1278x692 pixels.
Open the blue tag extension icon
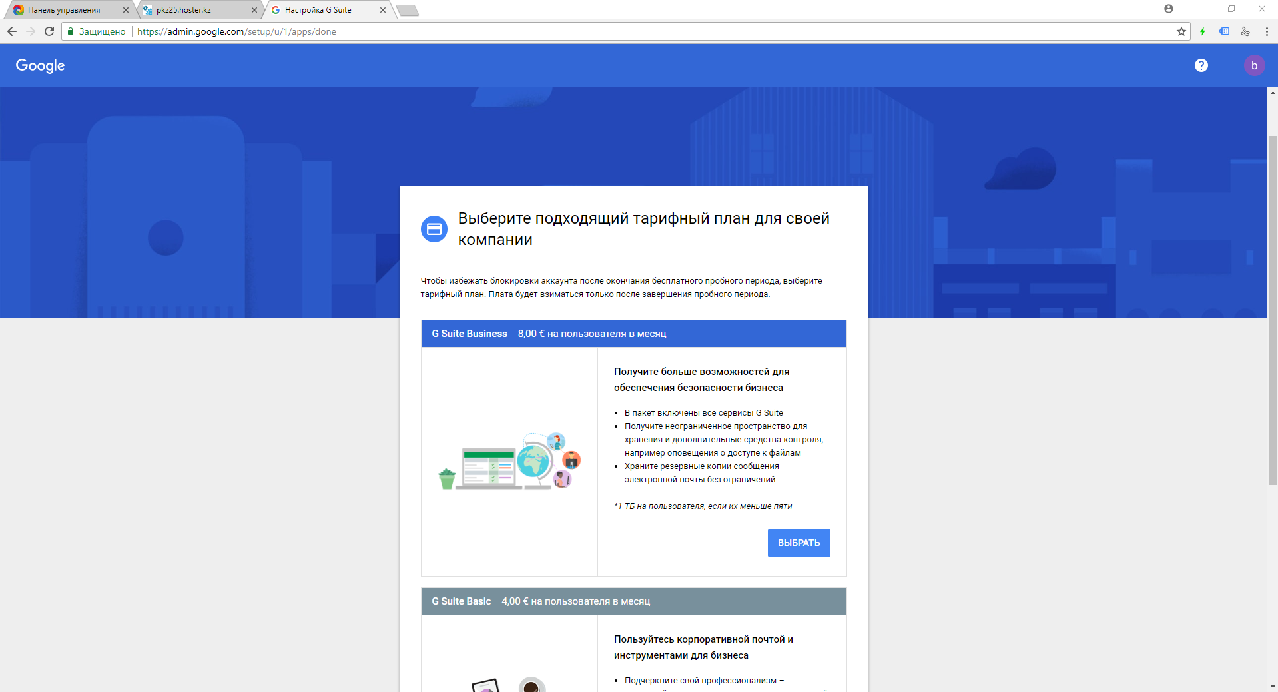coord(1224,31)
